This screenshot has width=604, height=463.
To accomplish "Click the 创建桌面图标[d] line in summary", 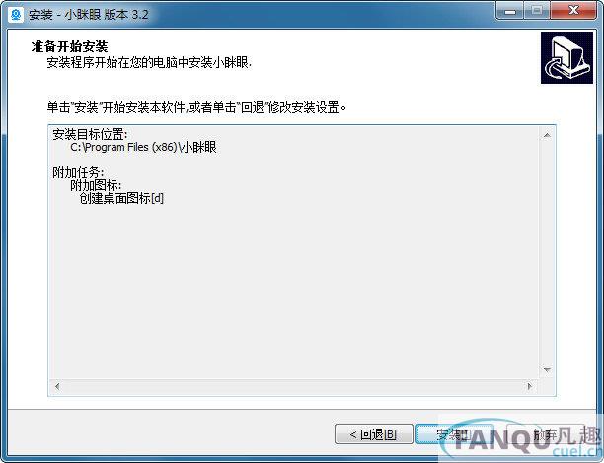I will pos(121,198).
